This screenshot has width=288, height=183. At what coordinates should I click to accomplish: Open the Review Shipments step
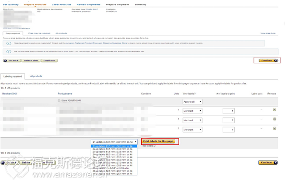[x=88, y=5]
